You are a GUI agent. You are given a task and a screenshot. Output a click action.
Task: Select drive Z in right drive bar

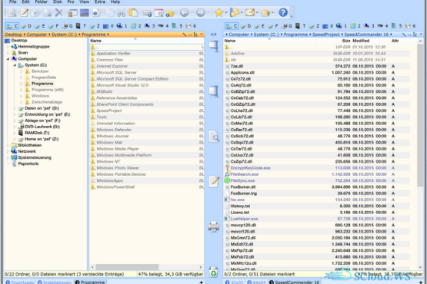click(314, 26)
